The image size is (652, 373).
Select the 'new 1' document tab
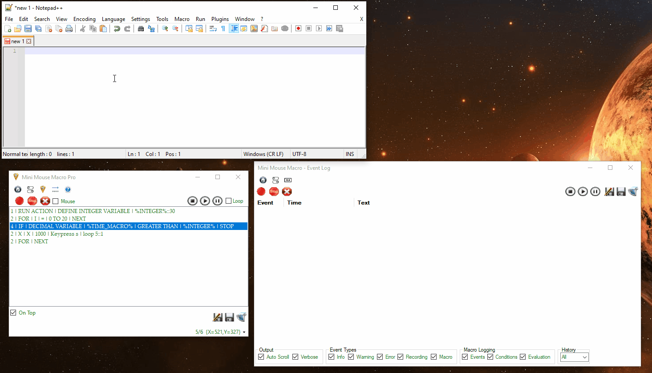tap(16, 41)
